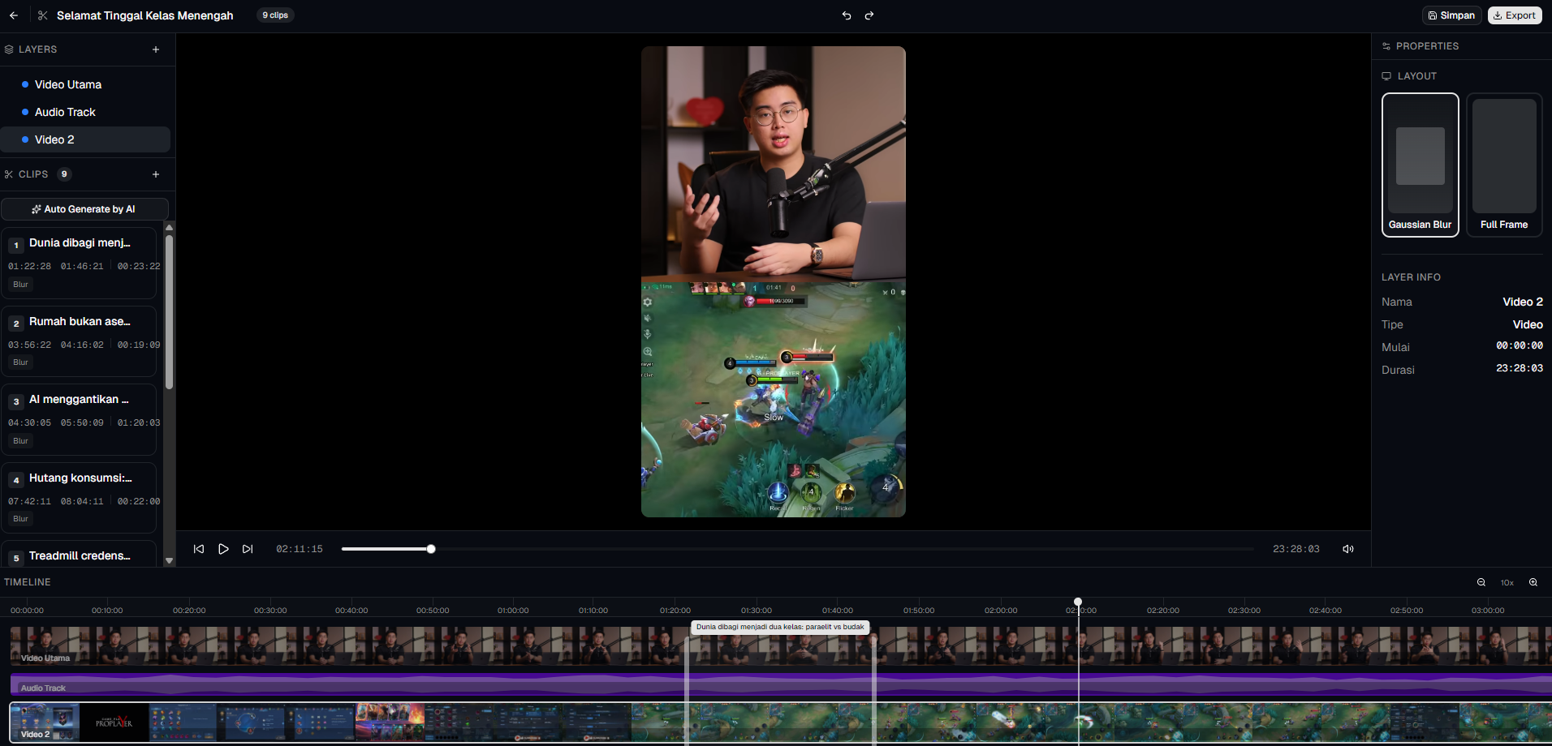Zoom out the timeline
This screenshot has width=1552, height=746.
[x=1481, y=582]
